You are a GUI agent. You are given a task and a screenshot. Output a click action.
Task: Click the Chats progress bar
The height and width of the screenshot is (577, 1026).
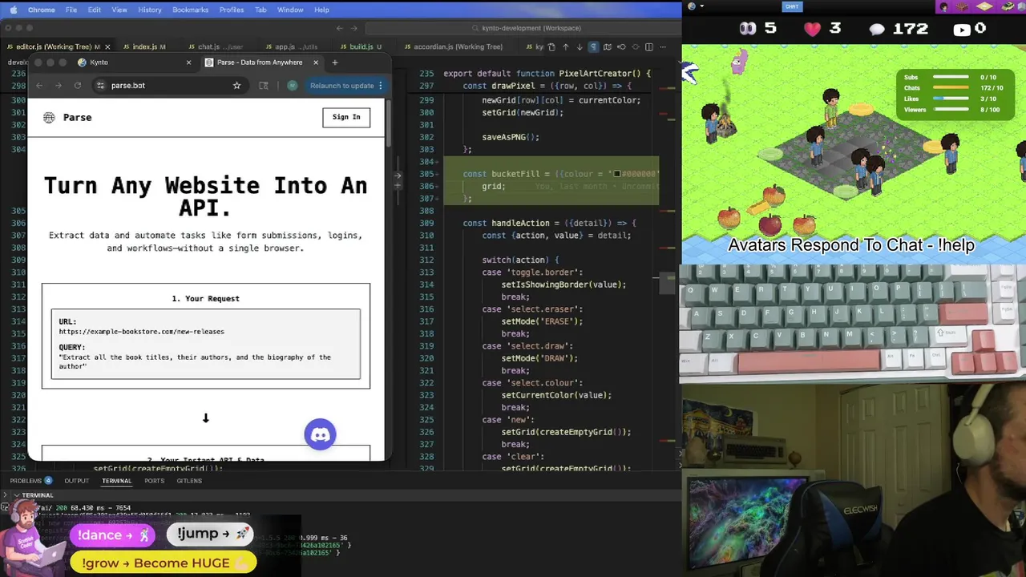pyautogui.click(x=951, y=88)
